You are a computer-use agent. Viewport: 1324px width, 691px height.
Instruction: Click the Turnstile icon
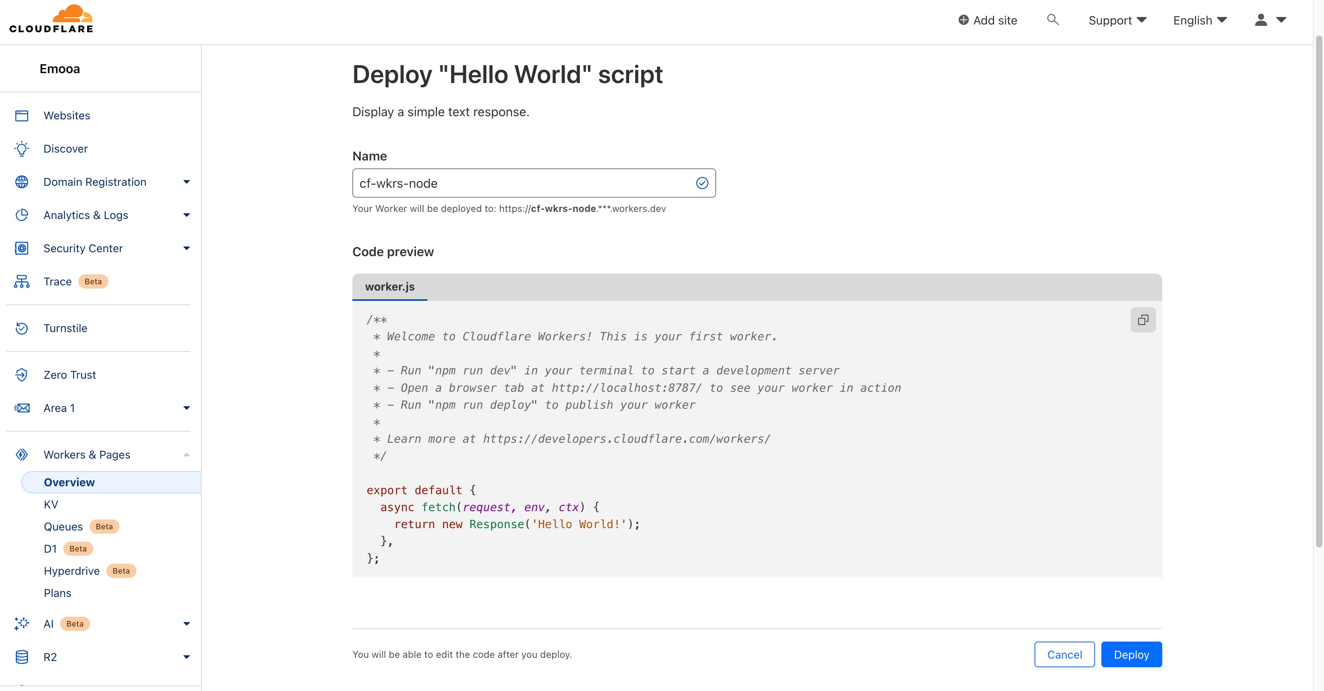click(22, 328)
